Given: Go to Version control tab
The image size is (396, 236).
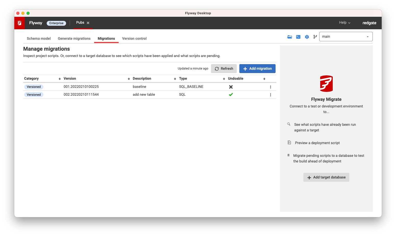Looking at the screenshot, I should (x=134, y=38).
